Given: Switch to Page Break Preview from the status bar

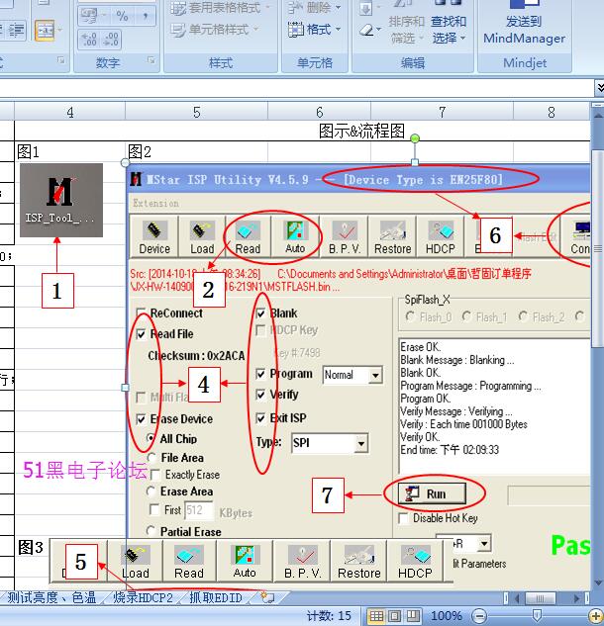Looking at the screenshot, I should point(413,616).
